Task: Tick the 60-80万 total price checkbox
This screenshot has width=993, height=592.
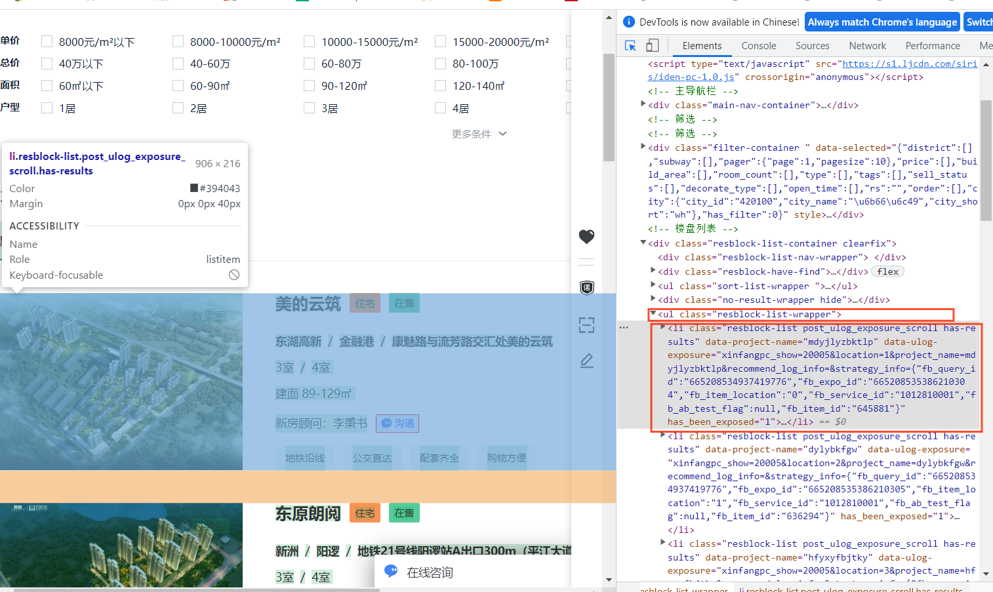Action: pos(309,64)
